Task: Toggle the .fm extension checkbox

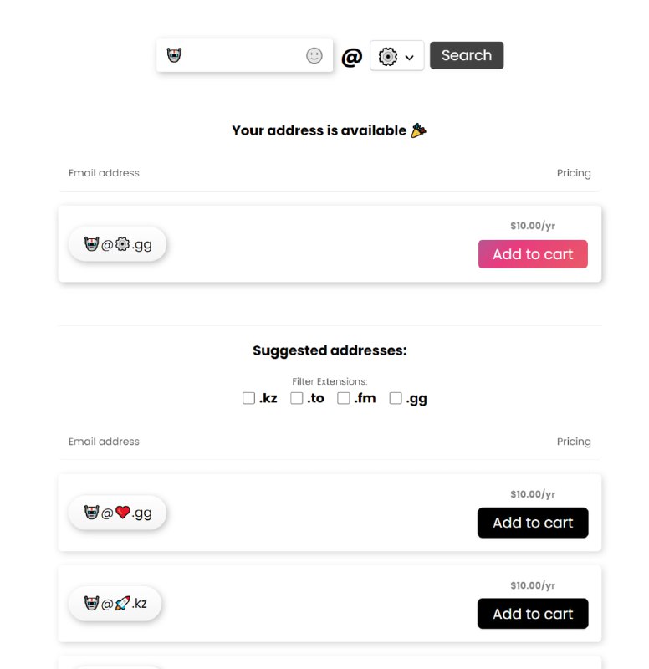Action: 344,398
